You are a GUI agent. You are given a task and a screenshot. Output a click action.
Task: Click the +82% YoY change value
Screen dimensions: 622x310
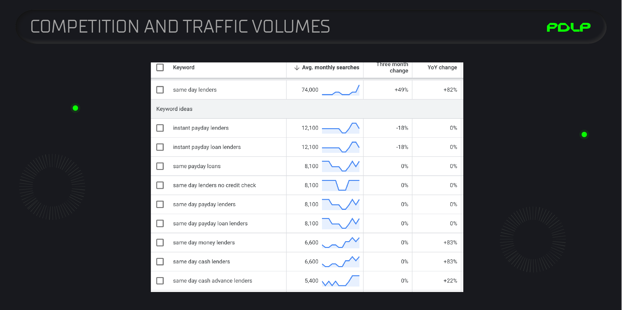pos(450,90)
